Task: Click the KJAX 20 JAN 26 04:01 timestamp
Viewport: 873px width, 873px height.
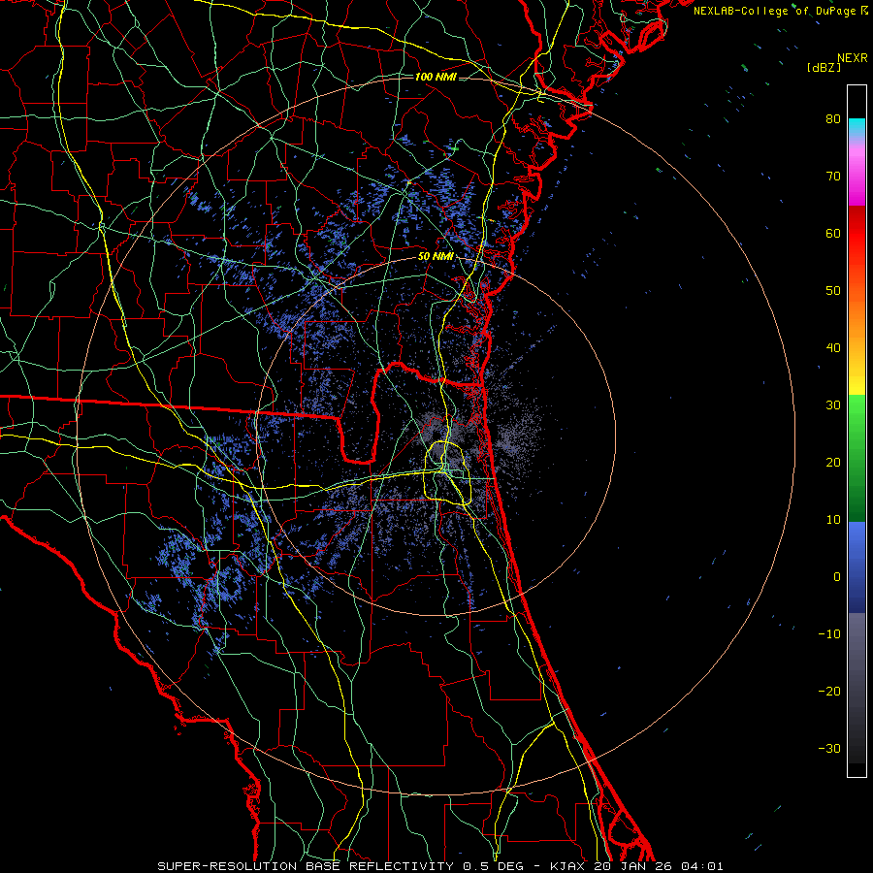Action: [x=636, y=866]
